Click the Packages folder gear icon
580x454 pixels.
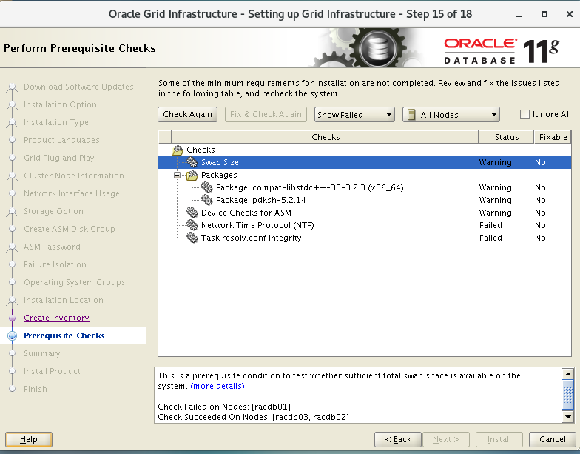192,175
